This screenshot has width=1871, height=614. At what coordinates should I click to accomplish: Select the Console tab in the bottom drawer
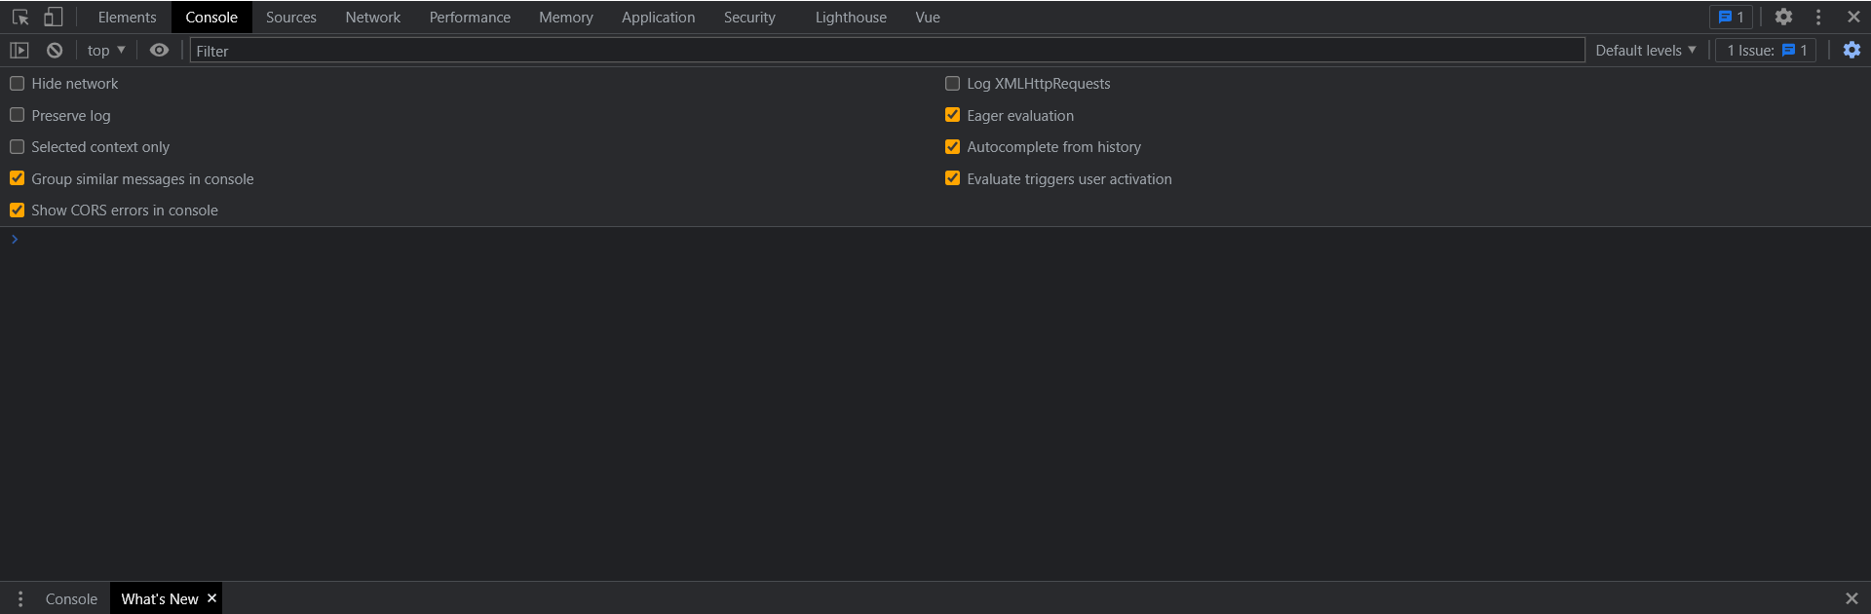[71, 598]
